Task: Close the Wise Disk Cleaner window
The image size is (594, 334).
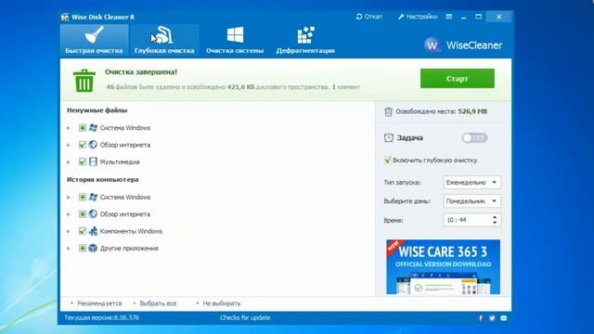Action: tap(499, 17)
